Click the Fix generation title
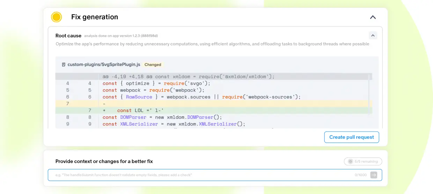This screenshot has height=194, width=433. 95,17
